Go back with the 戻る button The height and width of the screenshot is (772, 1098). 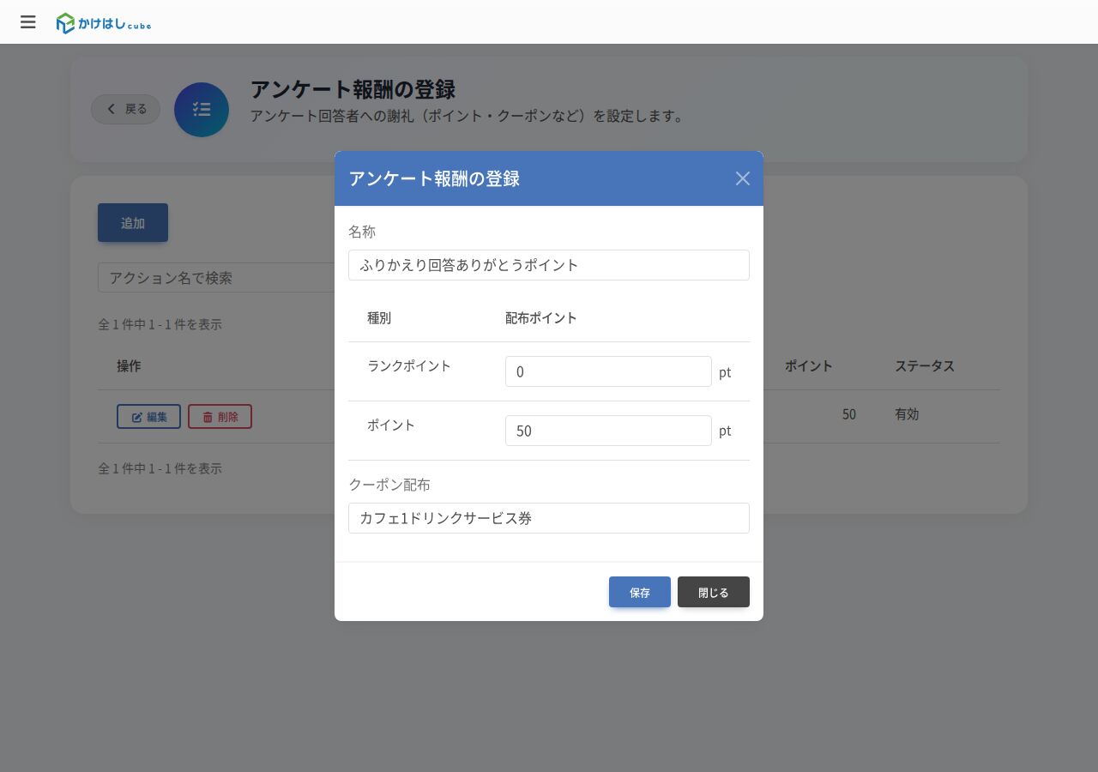(x=126, y=109)
